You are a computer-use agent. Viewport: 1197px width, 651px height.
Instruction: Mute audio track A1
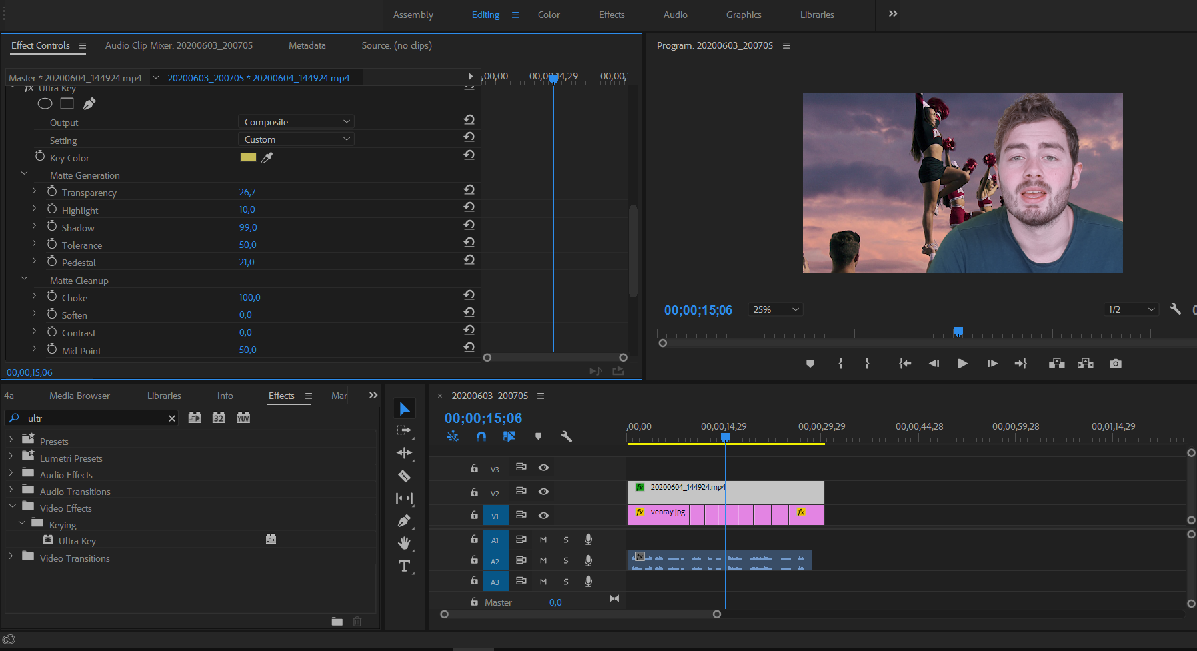(x=543, y=540)
